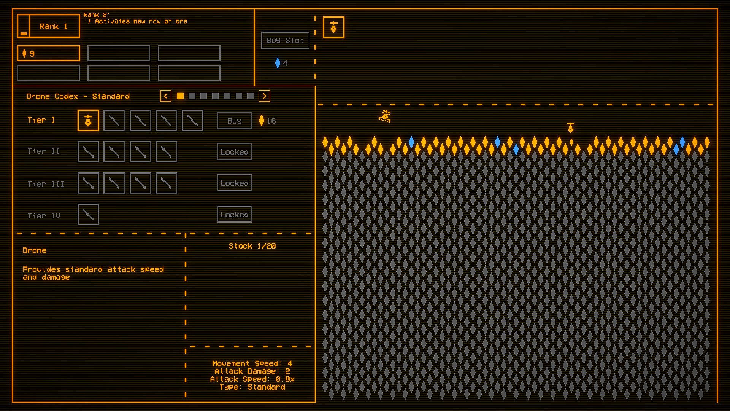Click the flying drone above the ore field

click(570, 127)
